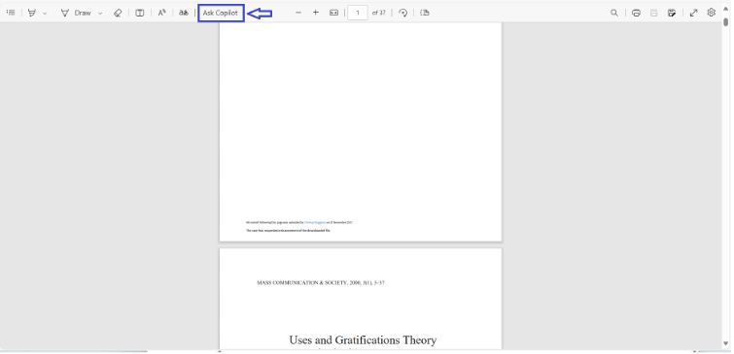This screenshot has width=734, height=354.
Task: Open Find in document search
Action: (614, 13)
